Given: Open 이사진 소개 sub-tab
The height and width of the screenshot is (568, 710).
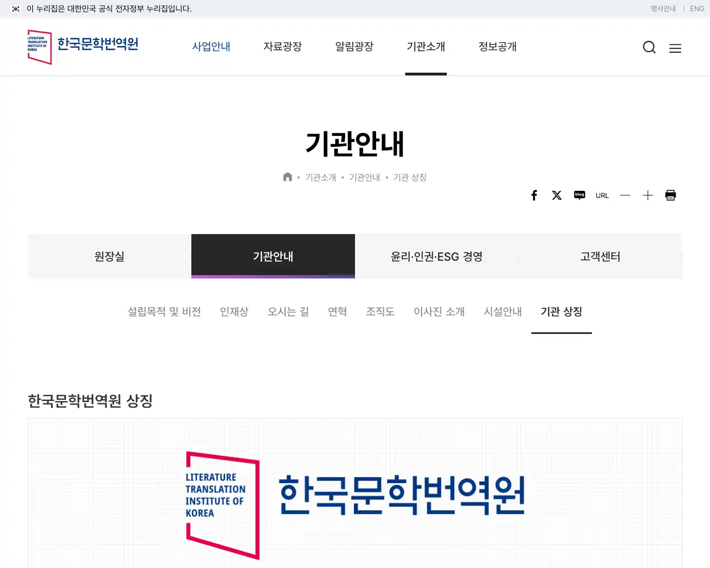Looking at the screenshot, I should [x=439, y=312].
